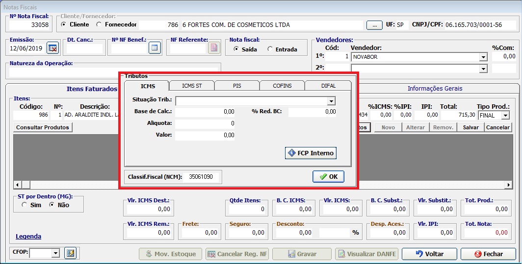Switch to the DIFAL tab
Image resolution: width=522 pixels, height=264 pixels.
point(328,86)
